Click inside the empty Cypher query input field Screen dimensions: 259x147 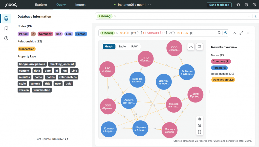click(x=152, y=16)
